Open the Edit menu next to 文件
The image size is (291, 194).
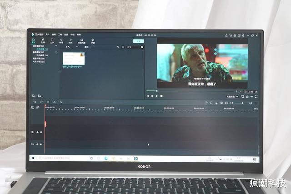point(54,35)
